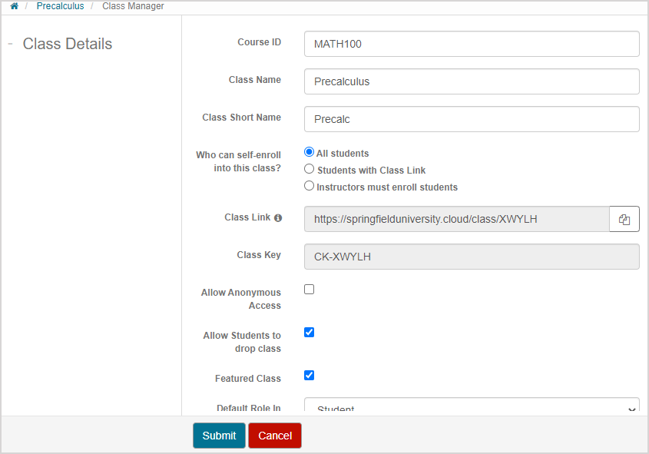This screenshot has width=649, height=454.
Task: Select the All students radio option
Action: pyautogui.click(x=310, y=152)
